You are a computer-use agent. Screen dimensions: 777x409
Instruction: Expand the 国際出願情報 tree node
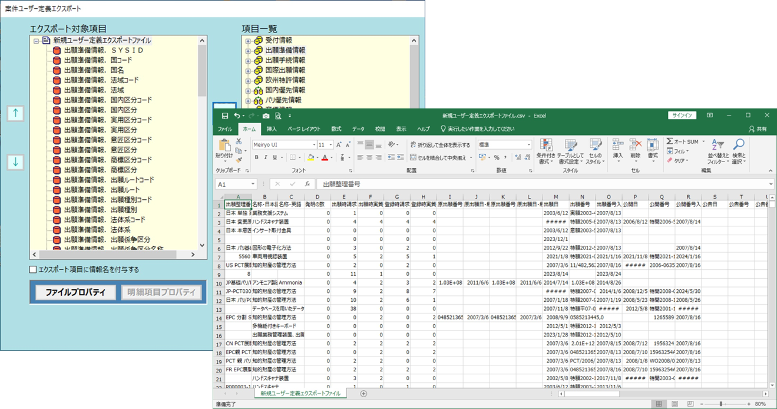(x=248, y=71)
